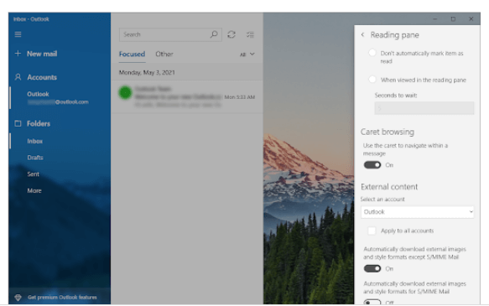489x306 pixels.
Task: Collapse the hamburger navigation menu
Action: (x=18, y=34)
